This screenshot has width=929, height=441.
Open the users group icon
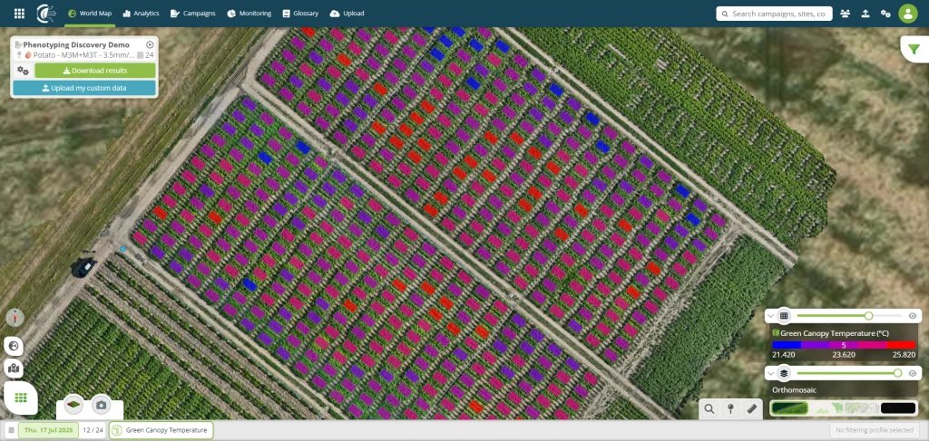point(845,14)
